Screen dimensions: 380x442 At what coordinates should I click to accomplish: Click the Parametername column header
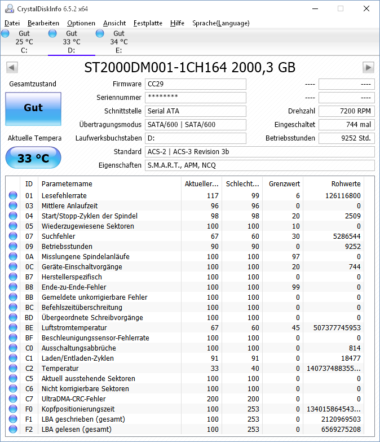[x=109, y=184]
